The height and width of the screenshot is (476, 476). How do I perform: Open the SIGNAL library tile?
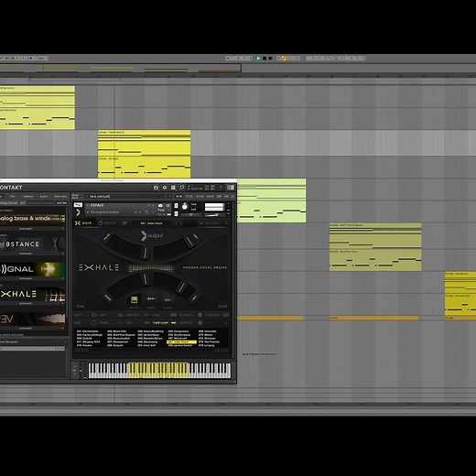point(33,269)
